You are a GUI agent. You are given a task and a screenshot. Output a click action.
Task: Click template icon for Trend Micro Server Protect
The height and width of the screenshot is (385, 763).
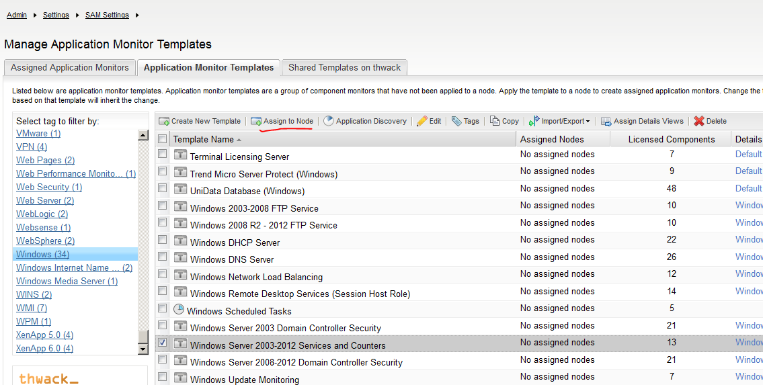click(181, 172)
